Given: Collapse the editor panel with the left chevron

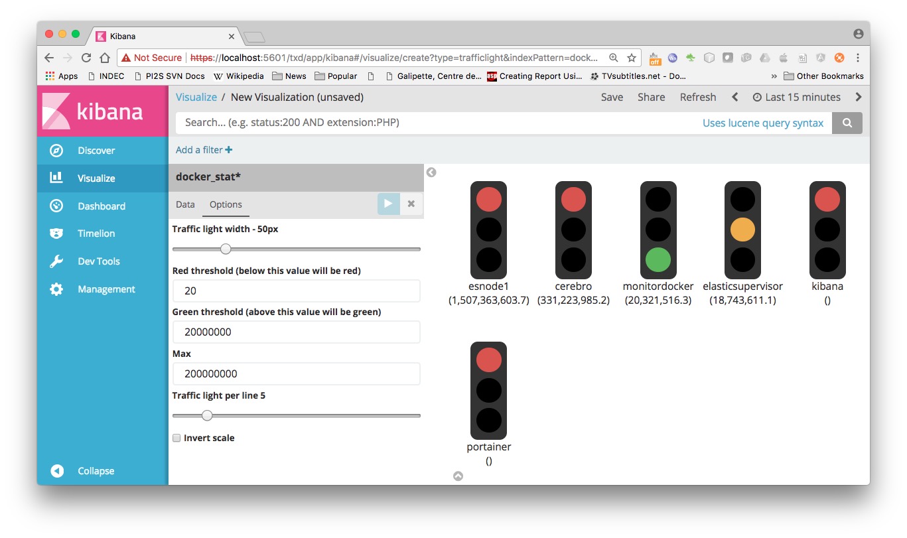Looking at the screenshot, I should point(431,172).
